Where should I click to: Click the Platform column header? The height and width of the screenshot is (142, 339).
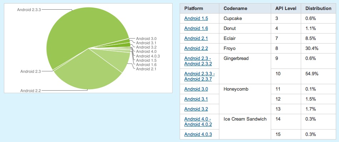[x=194, y=9]
